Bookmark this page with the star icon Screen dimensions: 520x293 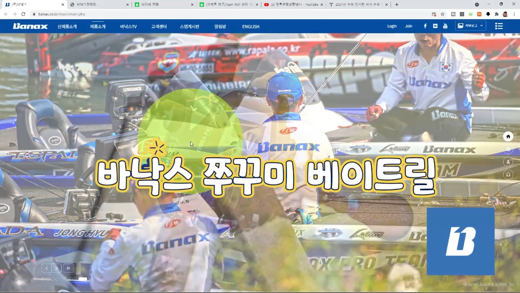442,14
